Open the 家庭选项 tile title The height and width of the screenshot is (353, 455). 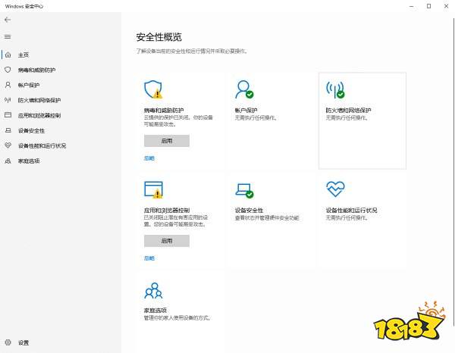pyautogui.click(x=155, y=310)
